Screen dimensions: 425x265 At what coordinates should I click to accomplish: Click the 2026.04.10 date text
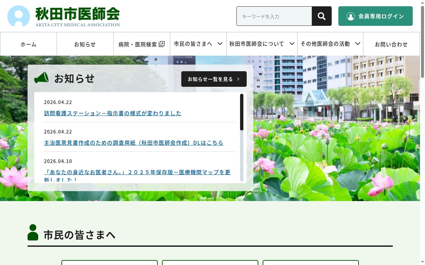58,161
